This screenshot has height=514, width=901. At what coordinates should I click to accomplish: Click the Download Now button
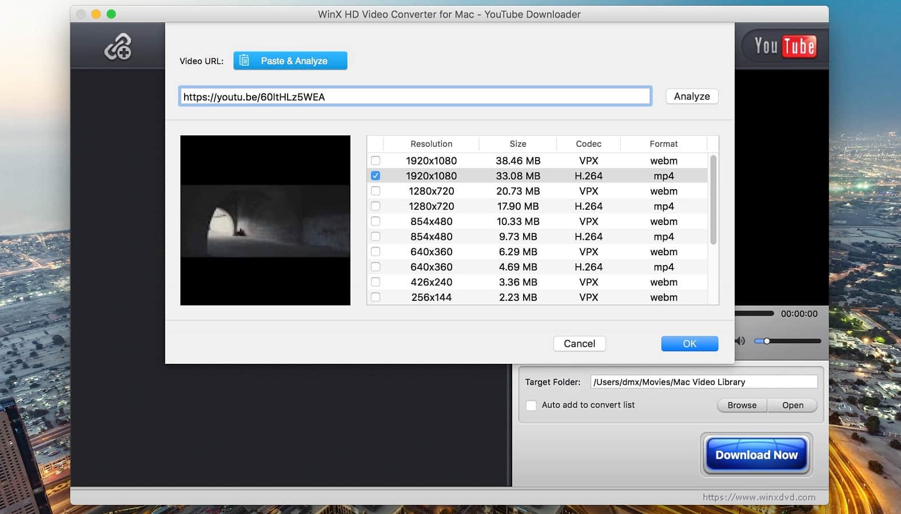coord(756,455)
